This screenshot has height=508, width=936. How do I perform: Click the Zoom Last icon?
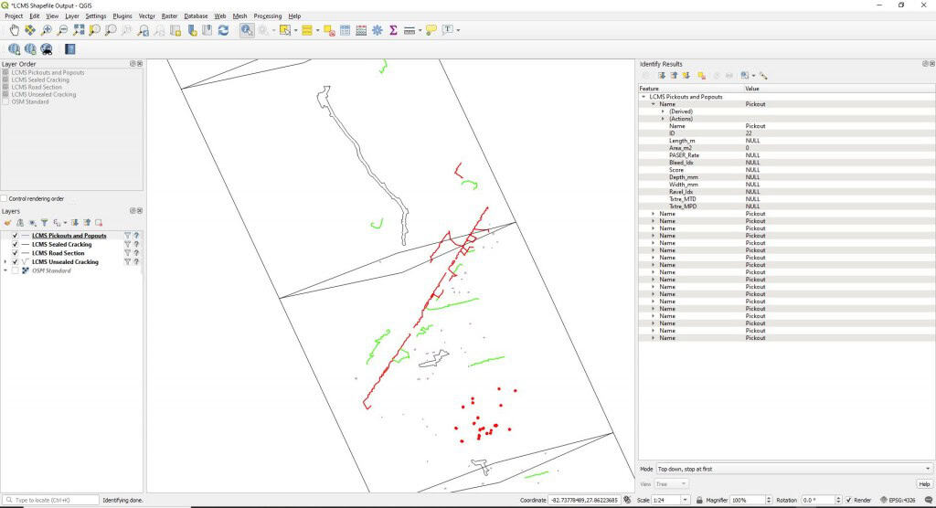[x=143, y=30]
